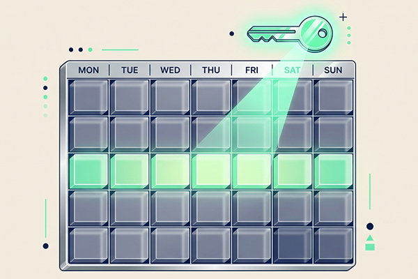Click the second-row cell under TUE
The height and width of the screenshot is (279, 418).
[x=130, y=132]
